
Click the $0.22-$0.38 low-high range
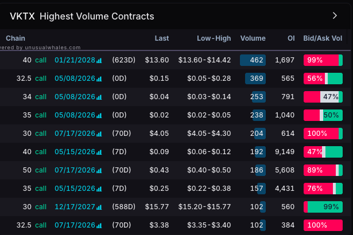209,189
